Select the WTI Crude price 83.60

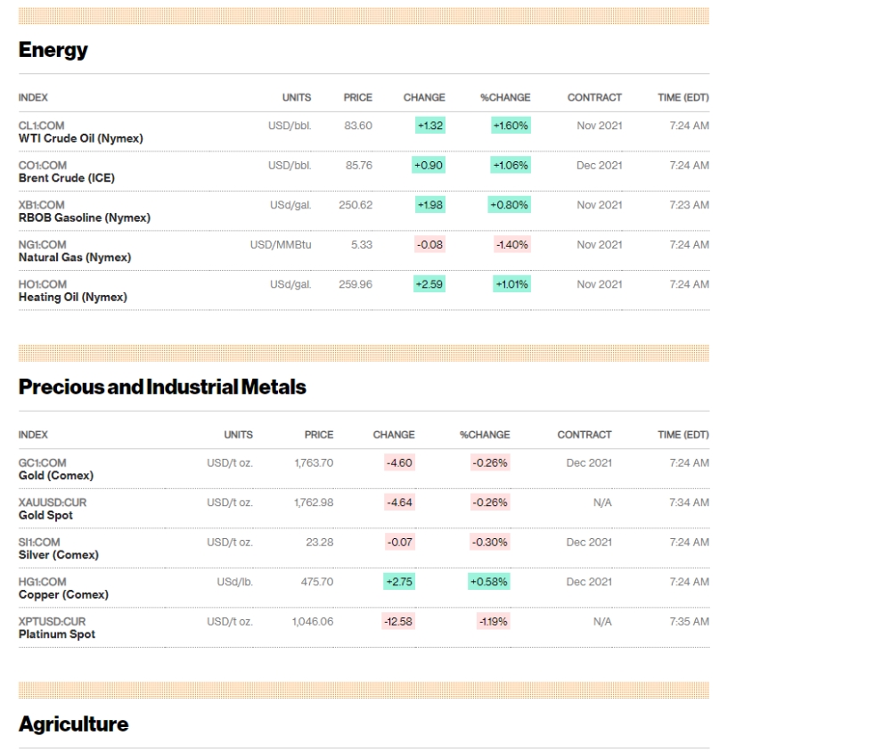pyautogui.click(x=358, y=126)
